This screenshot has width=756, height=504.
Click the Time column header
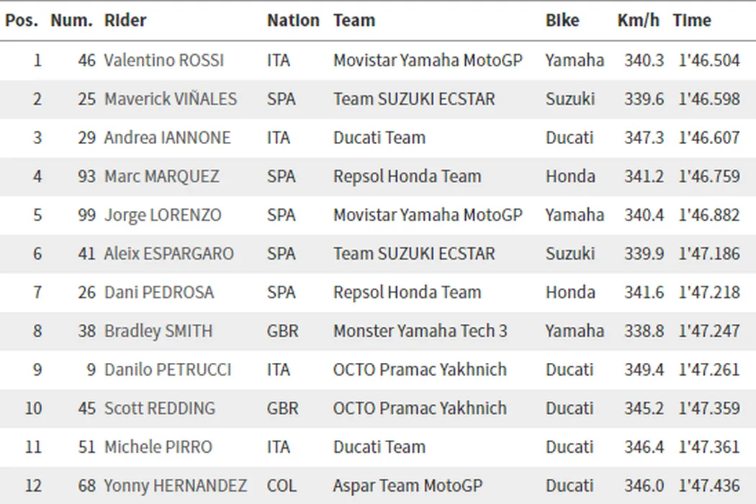pos(692,21)
